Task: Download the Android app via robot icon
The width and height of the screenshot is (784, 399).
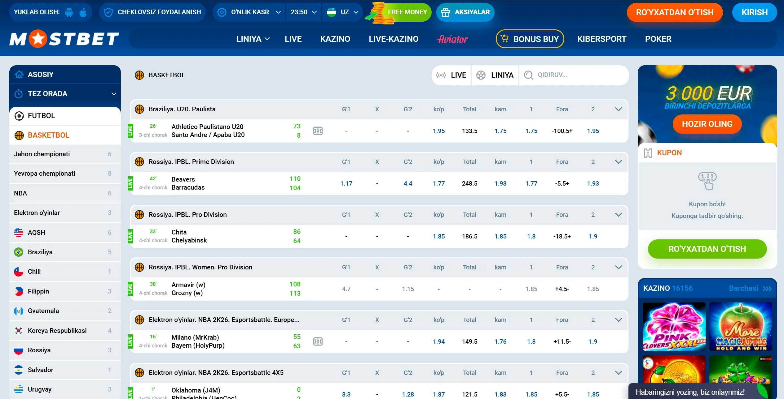Action: click(x=69, y=12)
